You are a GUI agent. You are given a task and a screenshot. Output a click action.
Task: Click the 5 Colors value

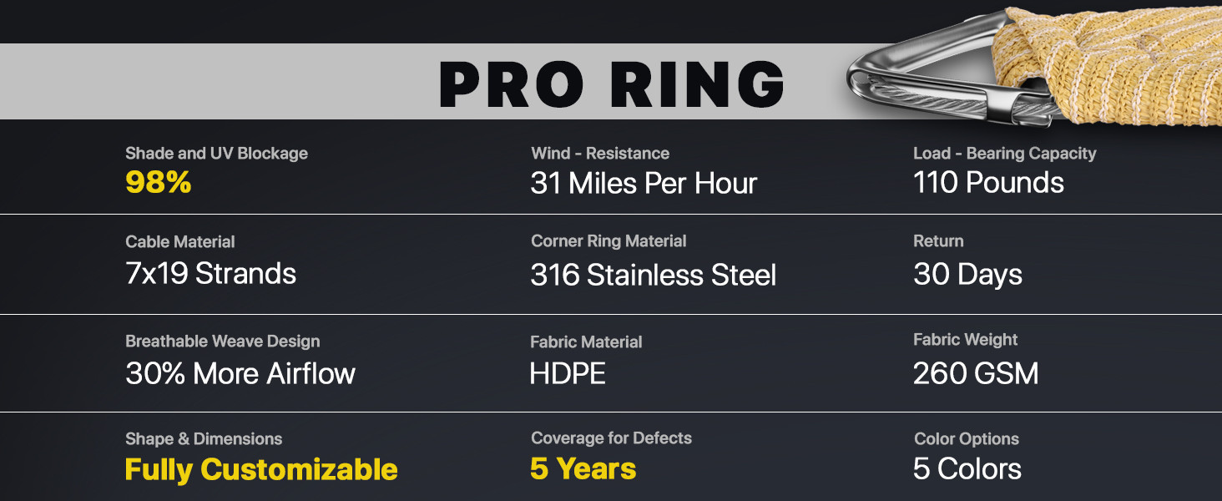[967, 469]
